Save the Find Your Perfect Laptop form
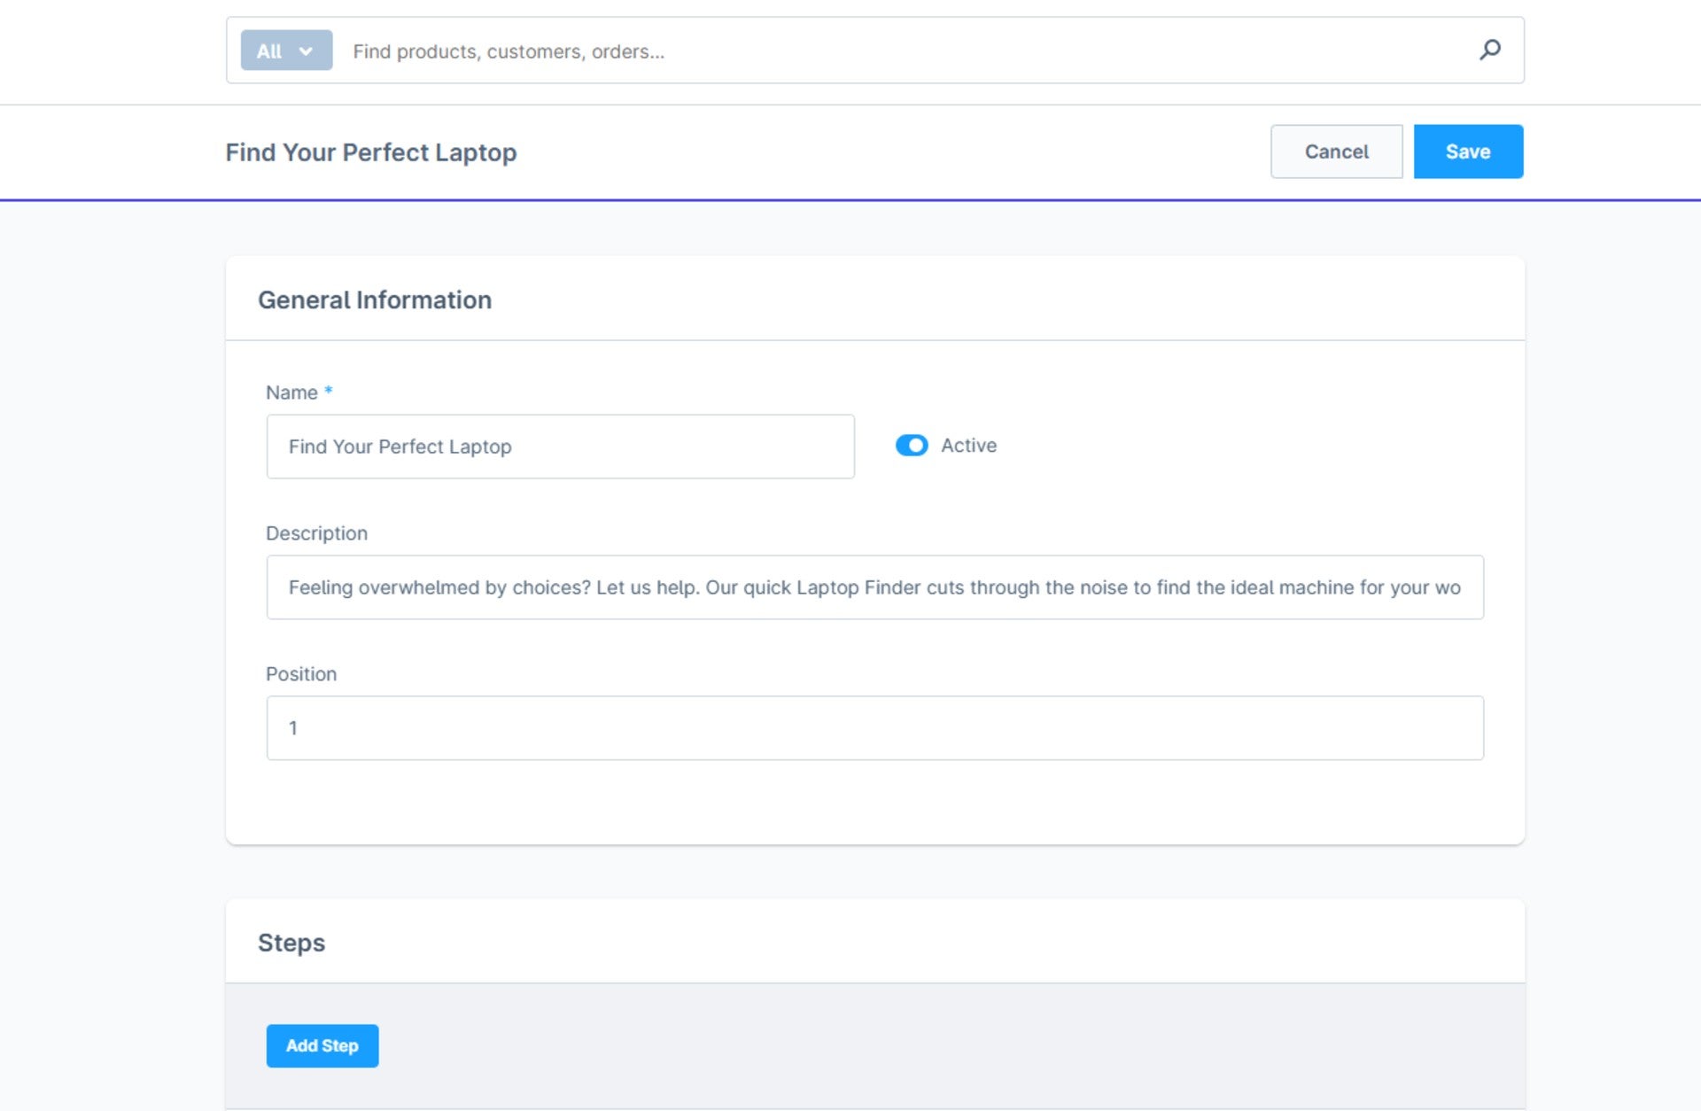 (x=1468, y=151)
